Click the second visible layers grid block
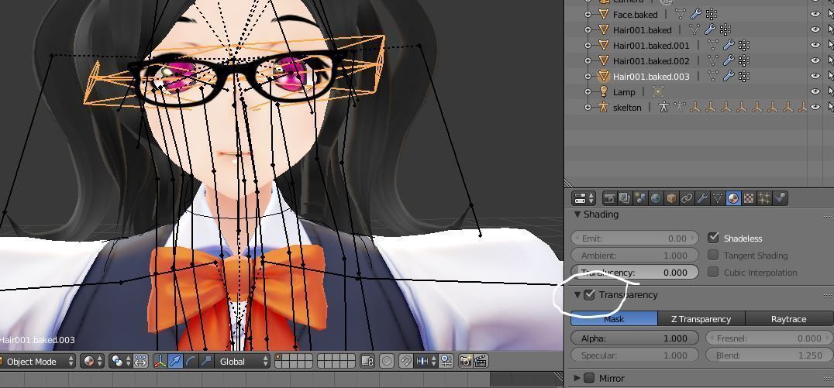Viewport: 834px width, 388px height. coord(336,362)
